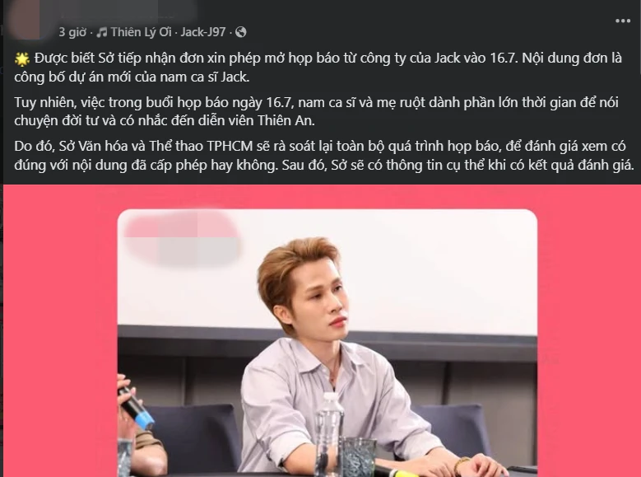
Task: Click the paragraph beginning "Được biết Sở tiếp nhận"
Action: tap(318, 68)
